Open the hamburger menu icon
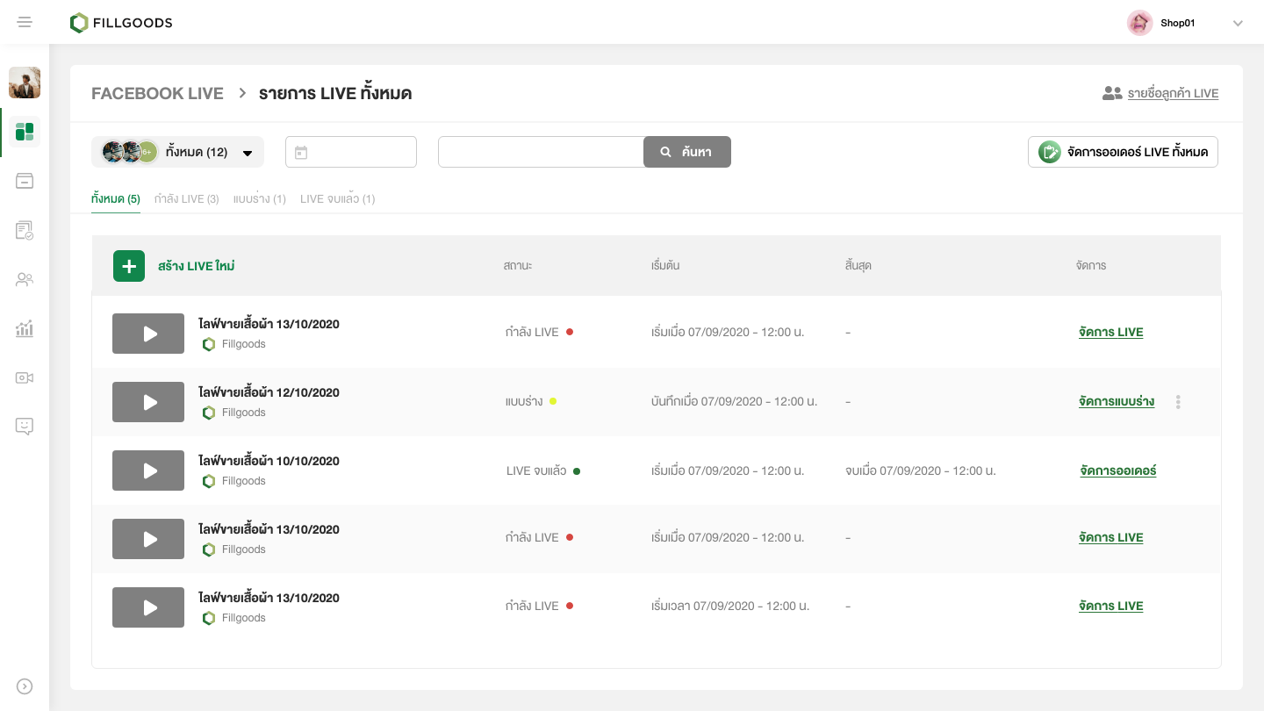Screen dimensions: 1264x711 [25, 22]
